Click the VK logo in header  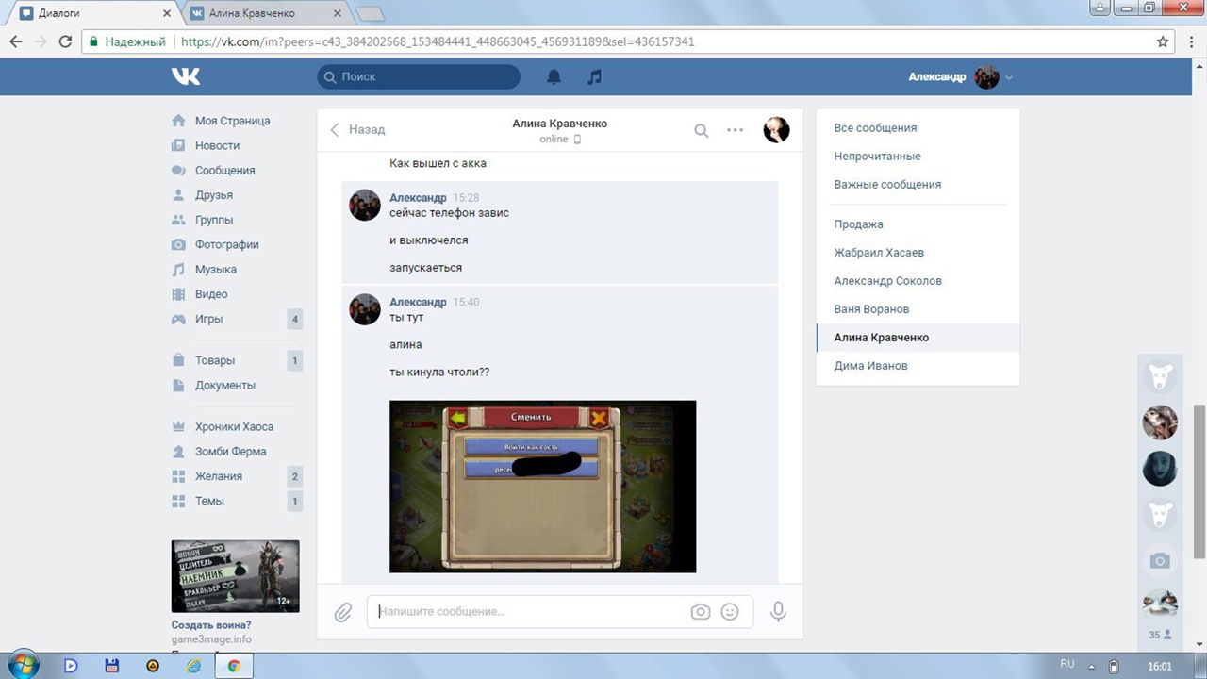click(x=186, y=77)
